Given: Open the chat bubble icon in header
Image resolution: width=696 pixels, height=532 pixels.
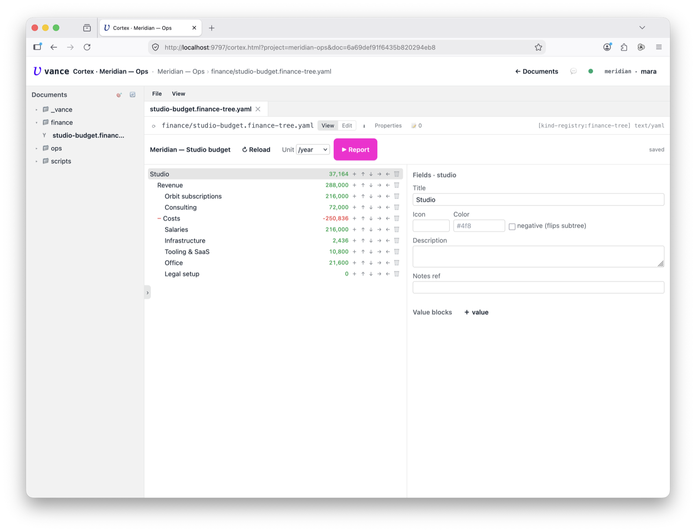Looking at the screenshot, I should [573, 71].
